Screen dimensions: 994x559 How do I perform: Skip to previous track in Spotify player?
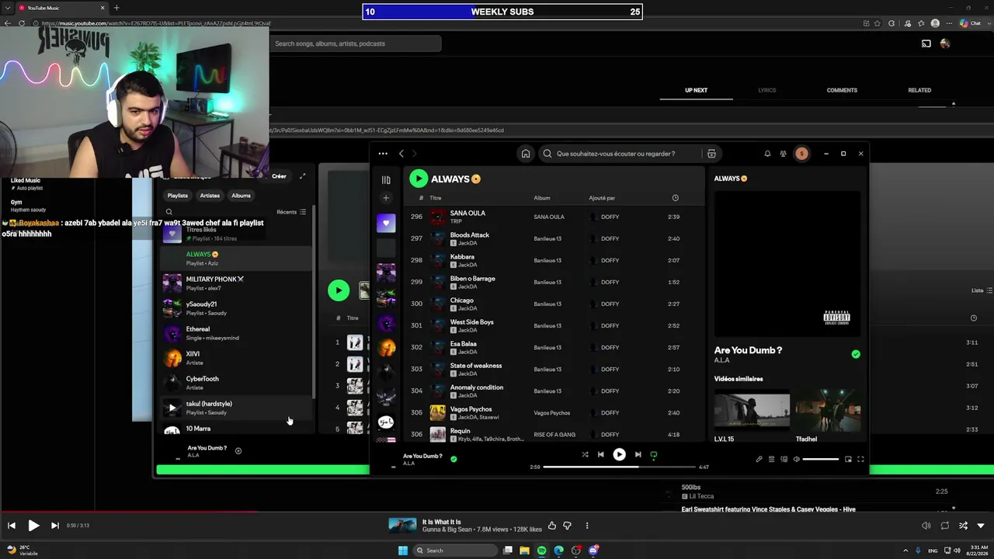[600, 455]
